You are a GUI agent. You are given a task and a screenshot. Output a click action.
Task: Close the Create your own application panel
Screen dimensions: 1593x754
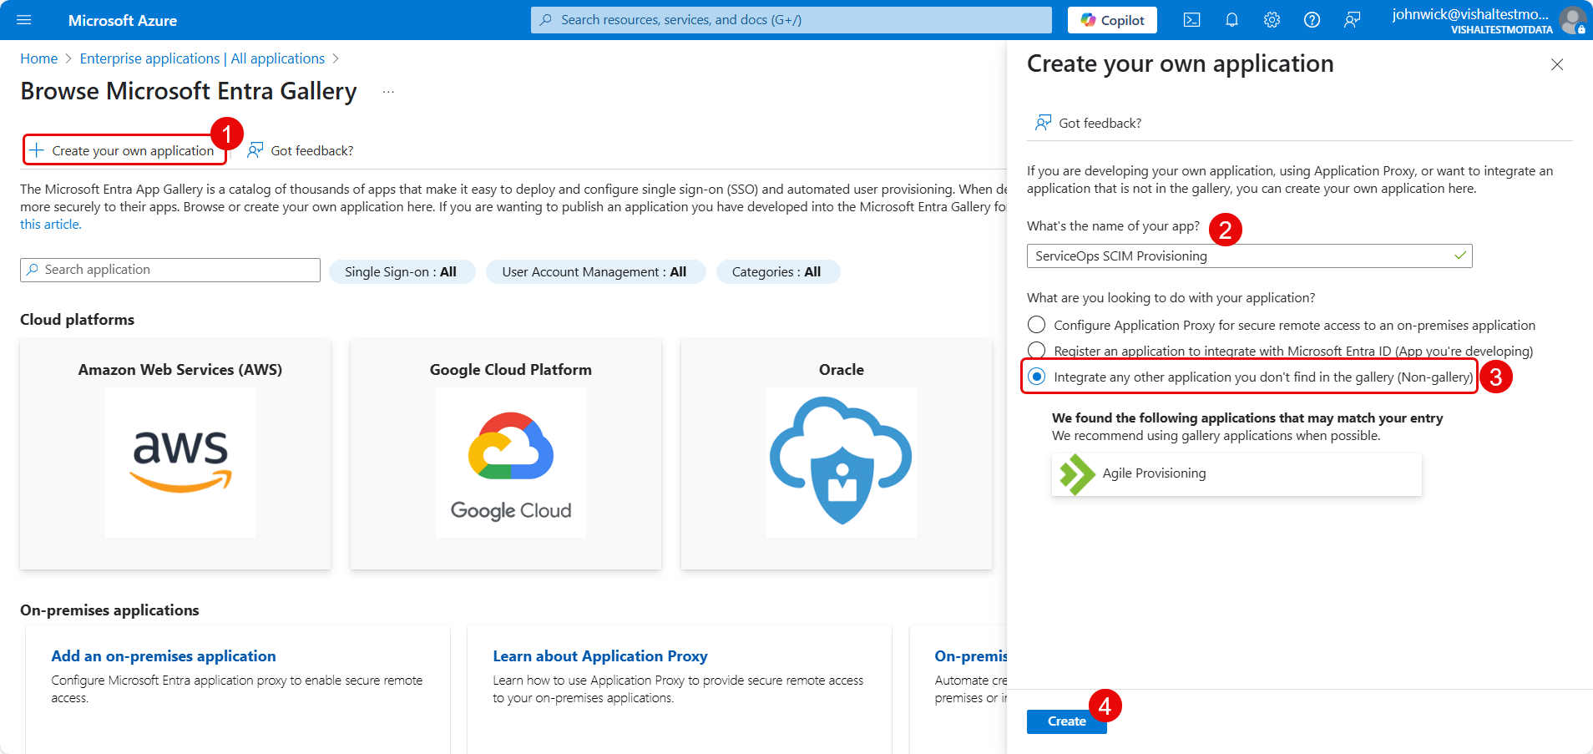tap(1556, 64)
